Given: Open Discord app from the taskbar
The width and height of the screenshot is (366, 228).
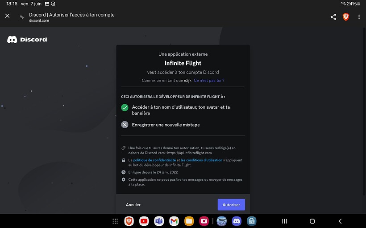Looking at the screenshot, I should pos(237,221).
